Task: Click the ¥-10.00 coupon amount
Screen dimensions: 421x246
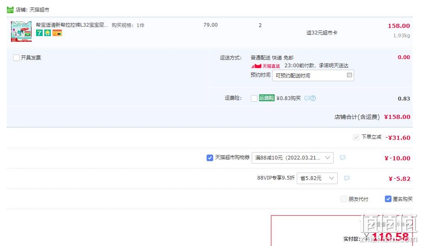Action: click(x=397, y=158)
